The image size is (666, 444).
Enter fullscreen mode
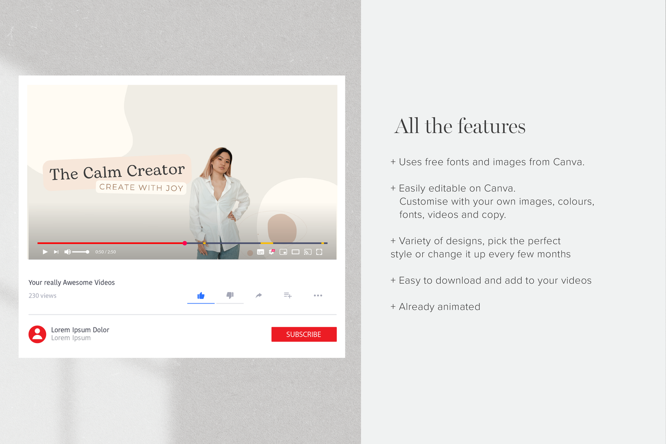coord(319,252)
